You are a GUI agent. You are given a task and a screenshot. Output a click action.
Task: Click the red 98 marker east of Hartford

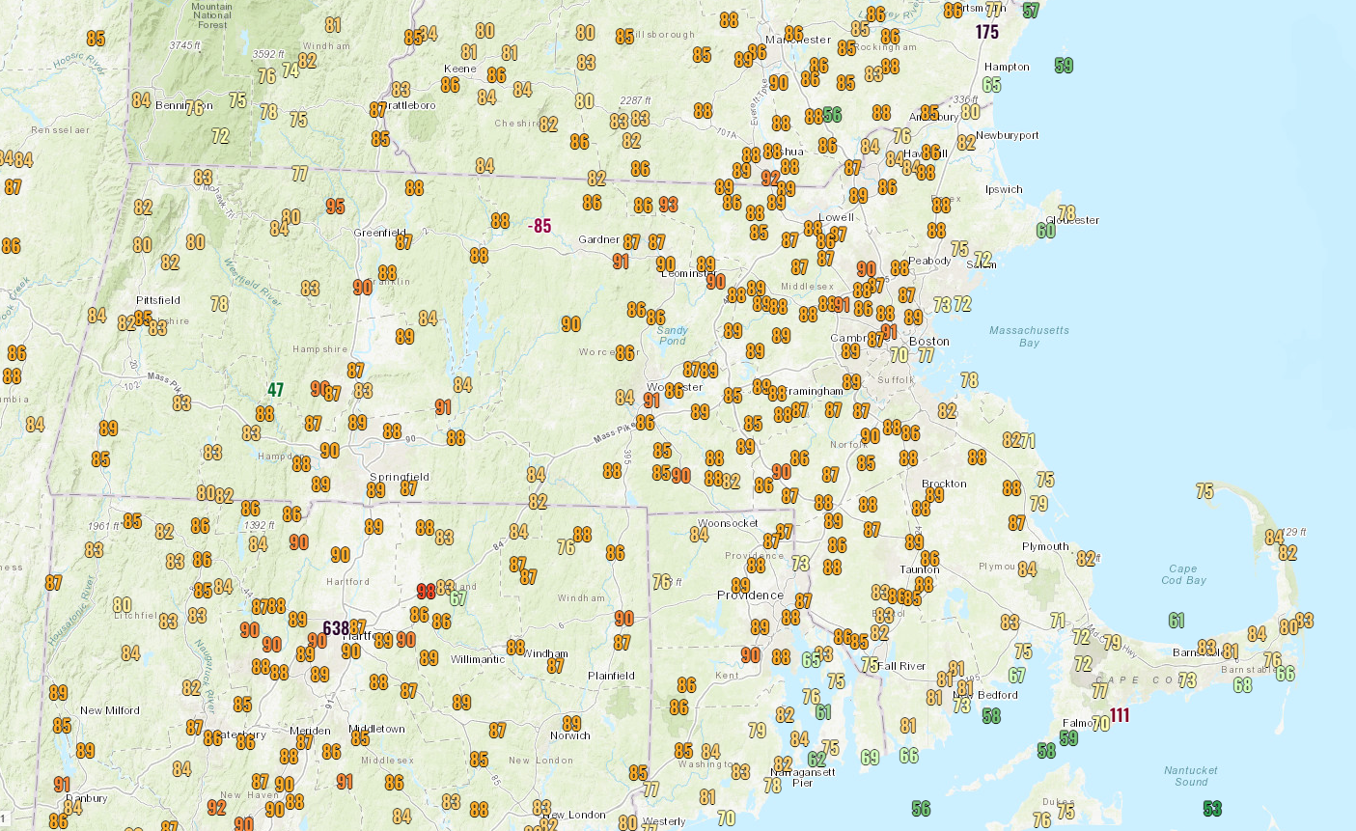click(x=426, y=591)
